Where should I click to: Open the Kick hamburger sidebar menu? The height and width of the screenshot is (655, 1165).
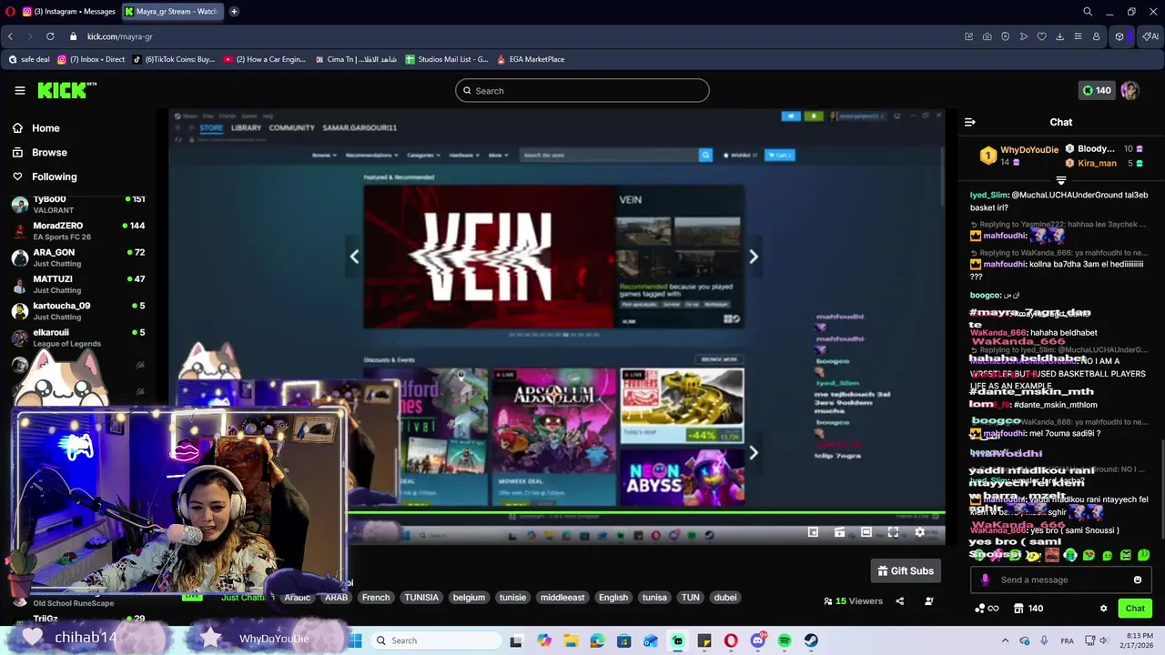[x=19, y=90]
